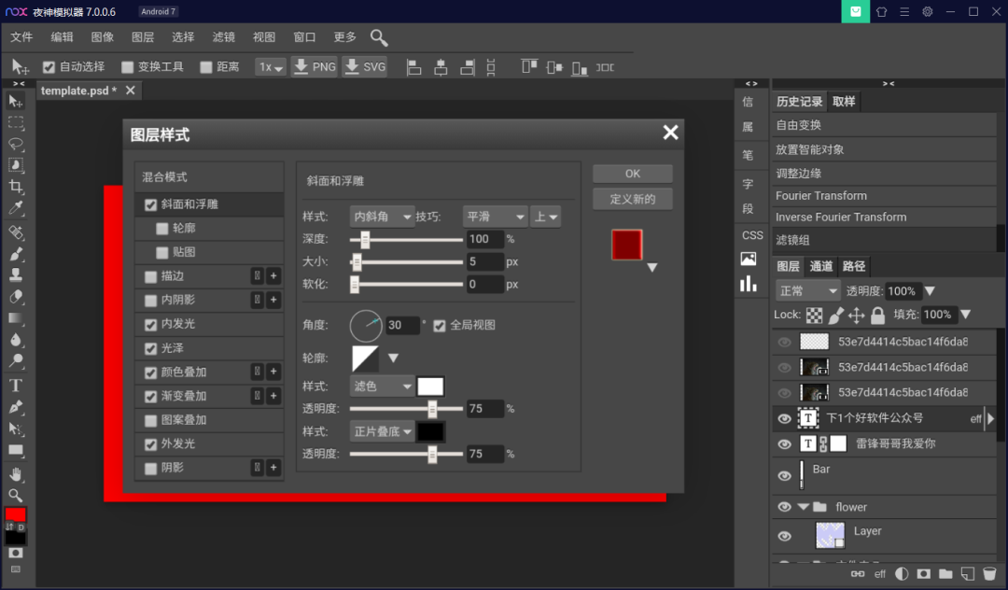1008x590 pixels.
Task: Open the 内斜角 style dropdown
Action: pyautogui.click(x=382, y=217)
